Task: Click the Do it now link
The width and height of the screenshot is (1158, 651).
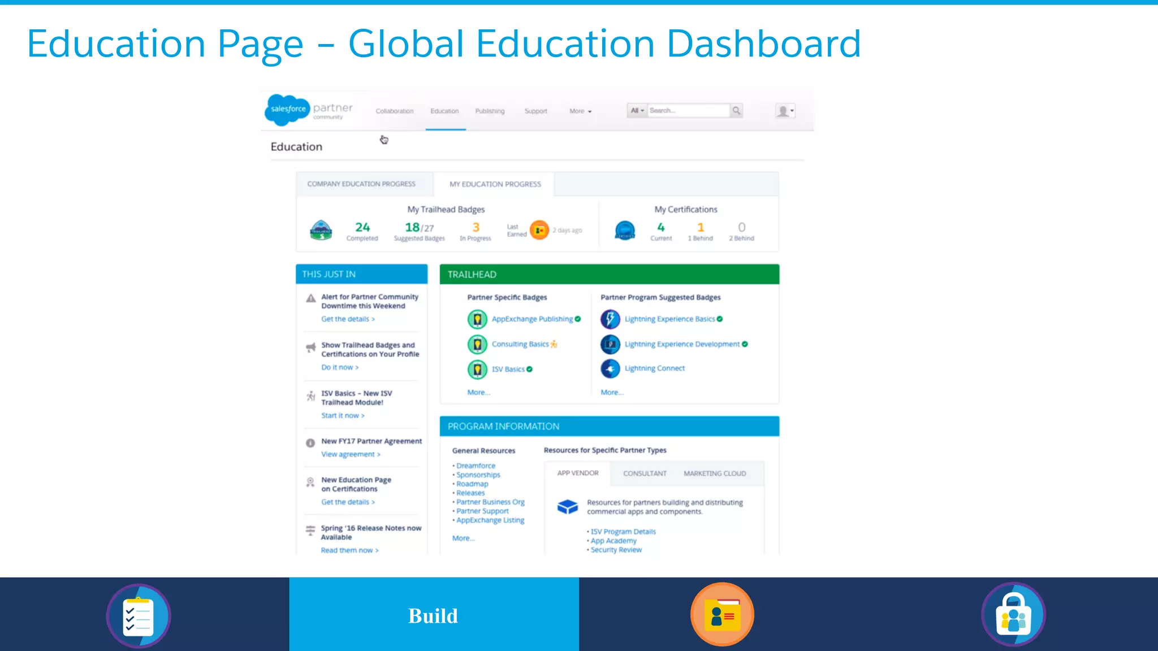Action: pos(340,367)
